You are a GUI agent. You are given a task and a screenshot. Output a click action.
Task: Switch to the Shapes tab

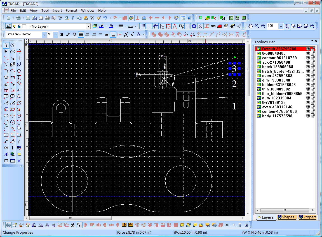pos(286,217)
